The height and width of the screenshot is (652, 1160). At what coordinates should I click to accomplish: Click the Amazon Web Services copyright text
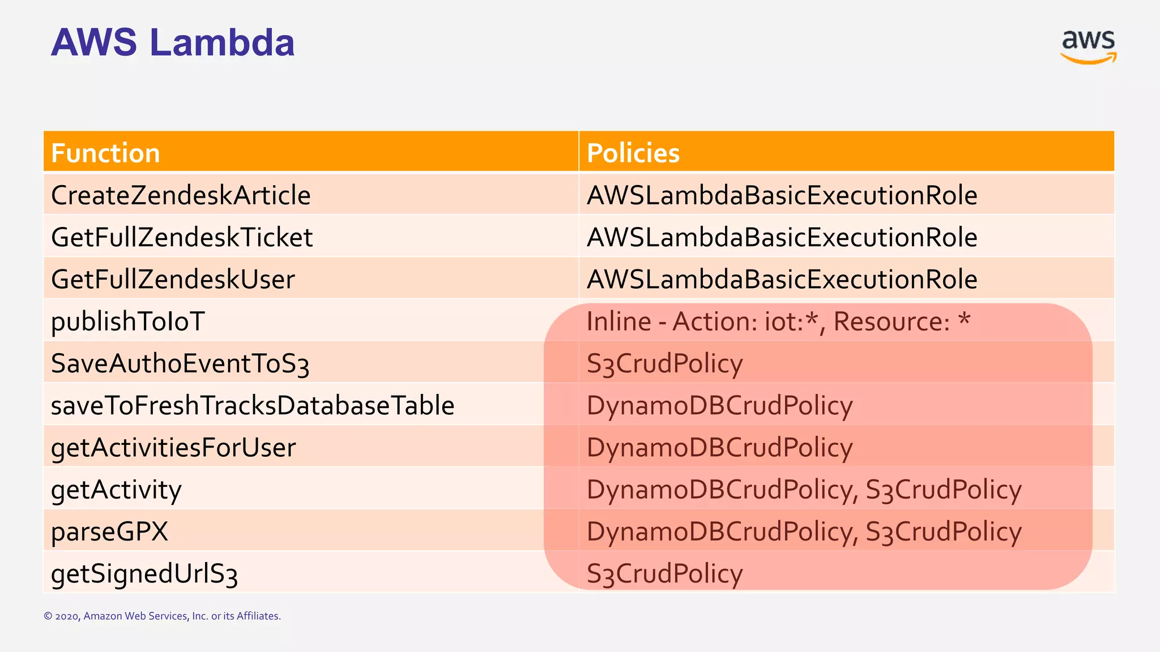tap(162, 616)
